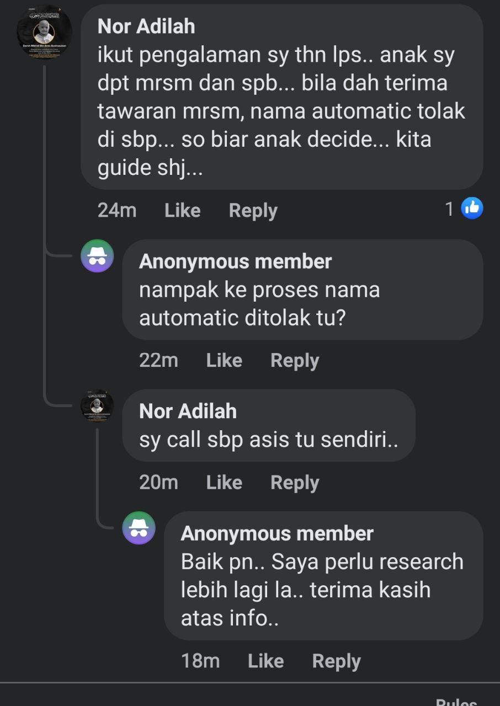Click the 18m timestamp
This screenshot has width=500, height=706.
200,660
